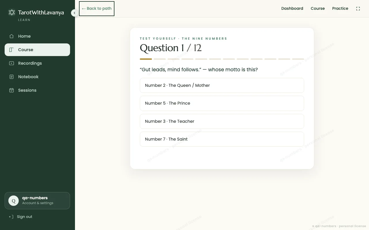Image resolution: width=369 pixels, height=230 pixels.
Task: Choose answer Number 5 · The Prince
Action: point(222,103)
